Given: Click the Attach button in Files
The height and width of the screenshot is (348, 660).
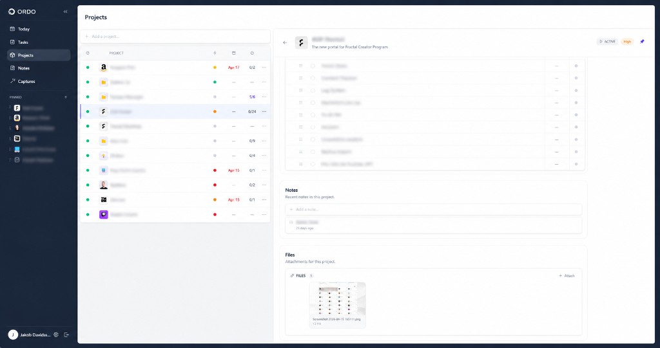Looking at the screenshot, I should (x=567, y=276).
